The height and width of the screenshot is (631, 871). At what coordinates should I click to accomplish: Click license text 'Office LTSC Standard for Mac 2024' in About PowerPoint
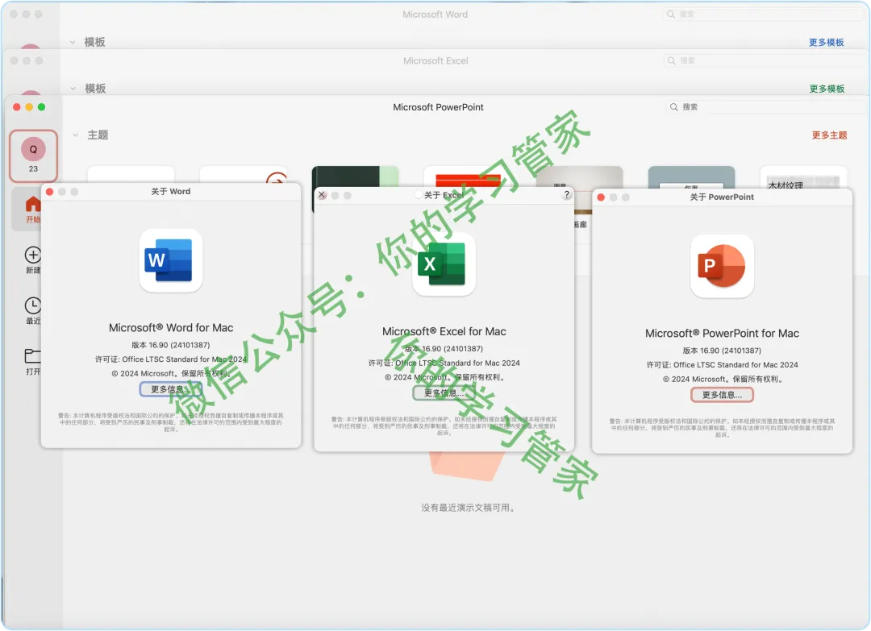click(x=736, y=364)
